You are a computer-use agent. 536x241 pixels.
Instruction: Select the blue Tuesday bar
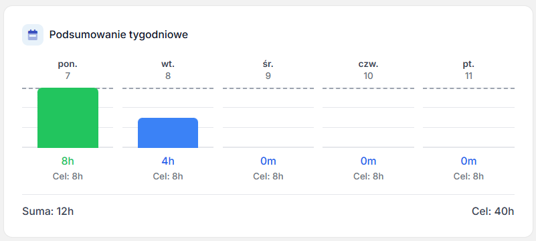[168, 133]
